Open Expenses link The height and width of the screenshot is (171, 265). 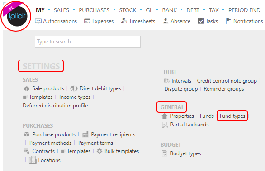(103, 21)
